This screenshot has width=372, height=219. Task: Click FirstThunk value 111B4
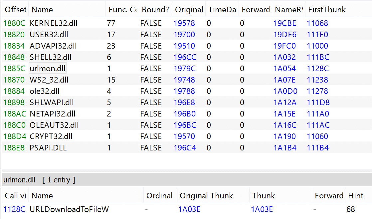(x=318, y=147)
